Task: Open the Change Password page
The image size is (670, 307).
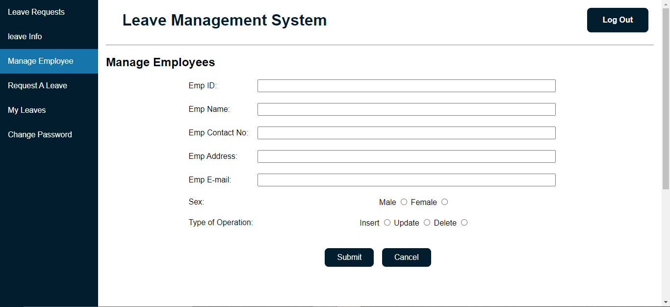Action: [x=40, y=134]
